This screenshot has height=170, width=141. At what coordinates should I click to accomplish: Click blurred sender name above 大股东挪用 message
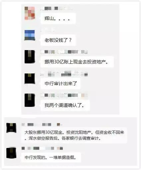(x=42, y=125)
